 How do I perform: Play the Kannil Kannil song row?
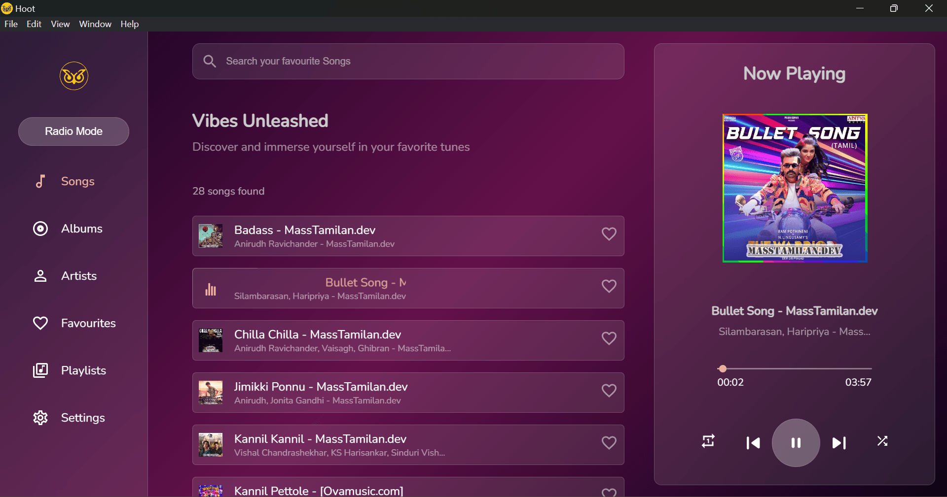tap(408, 445)
